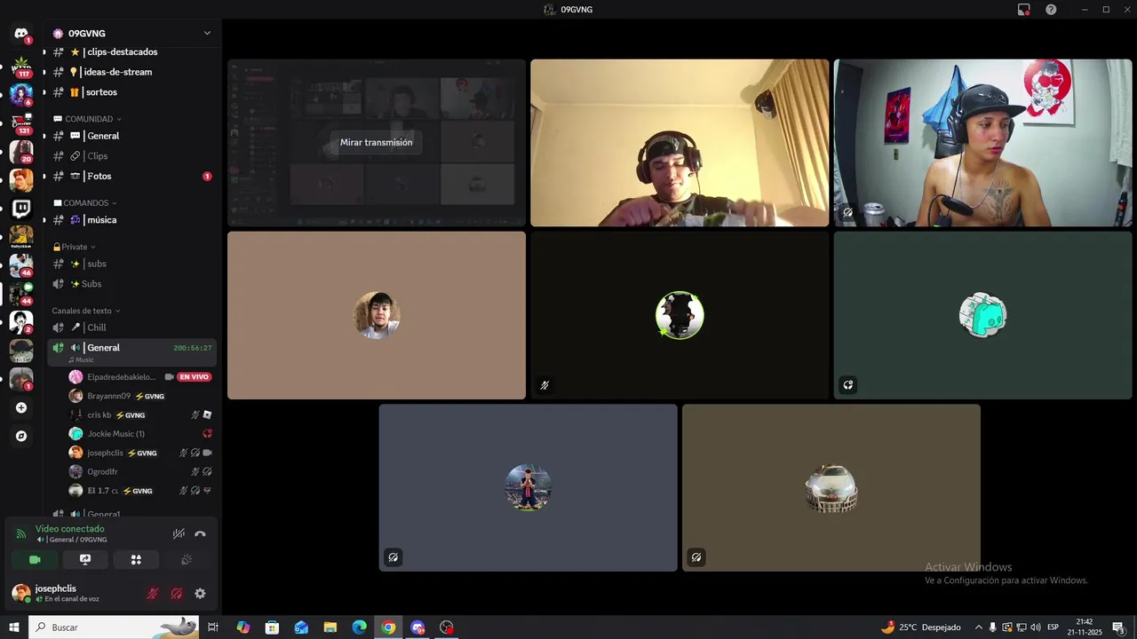Open the 09GVNG server menu chevron

point(207,34)
